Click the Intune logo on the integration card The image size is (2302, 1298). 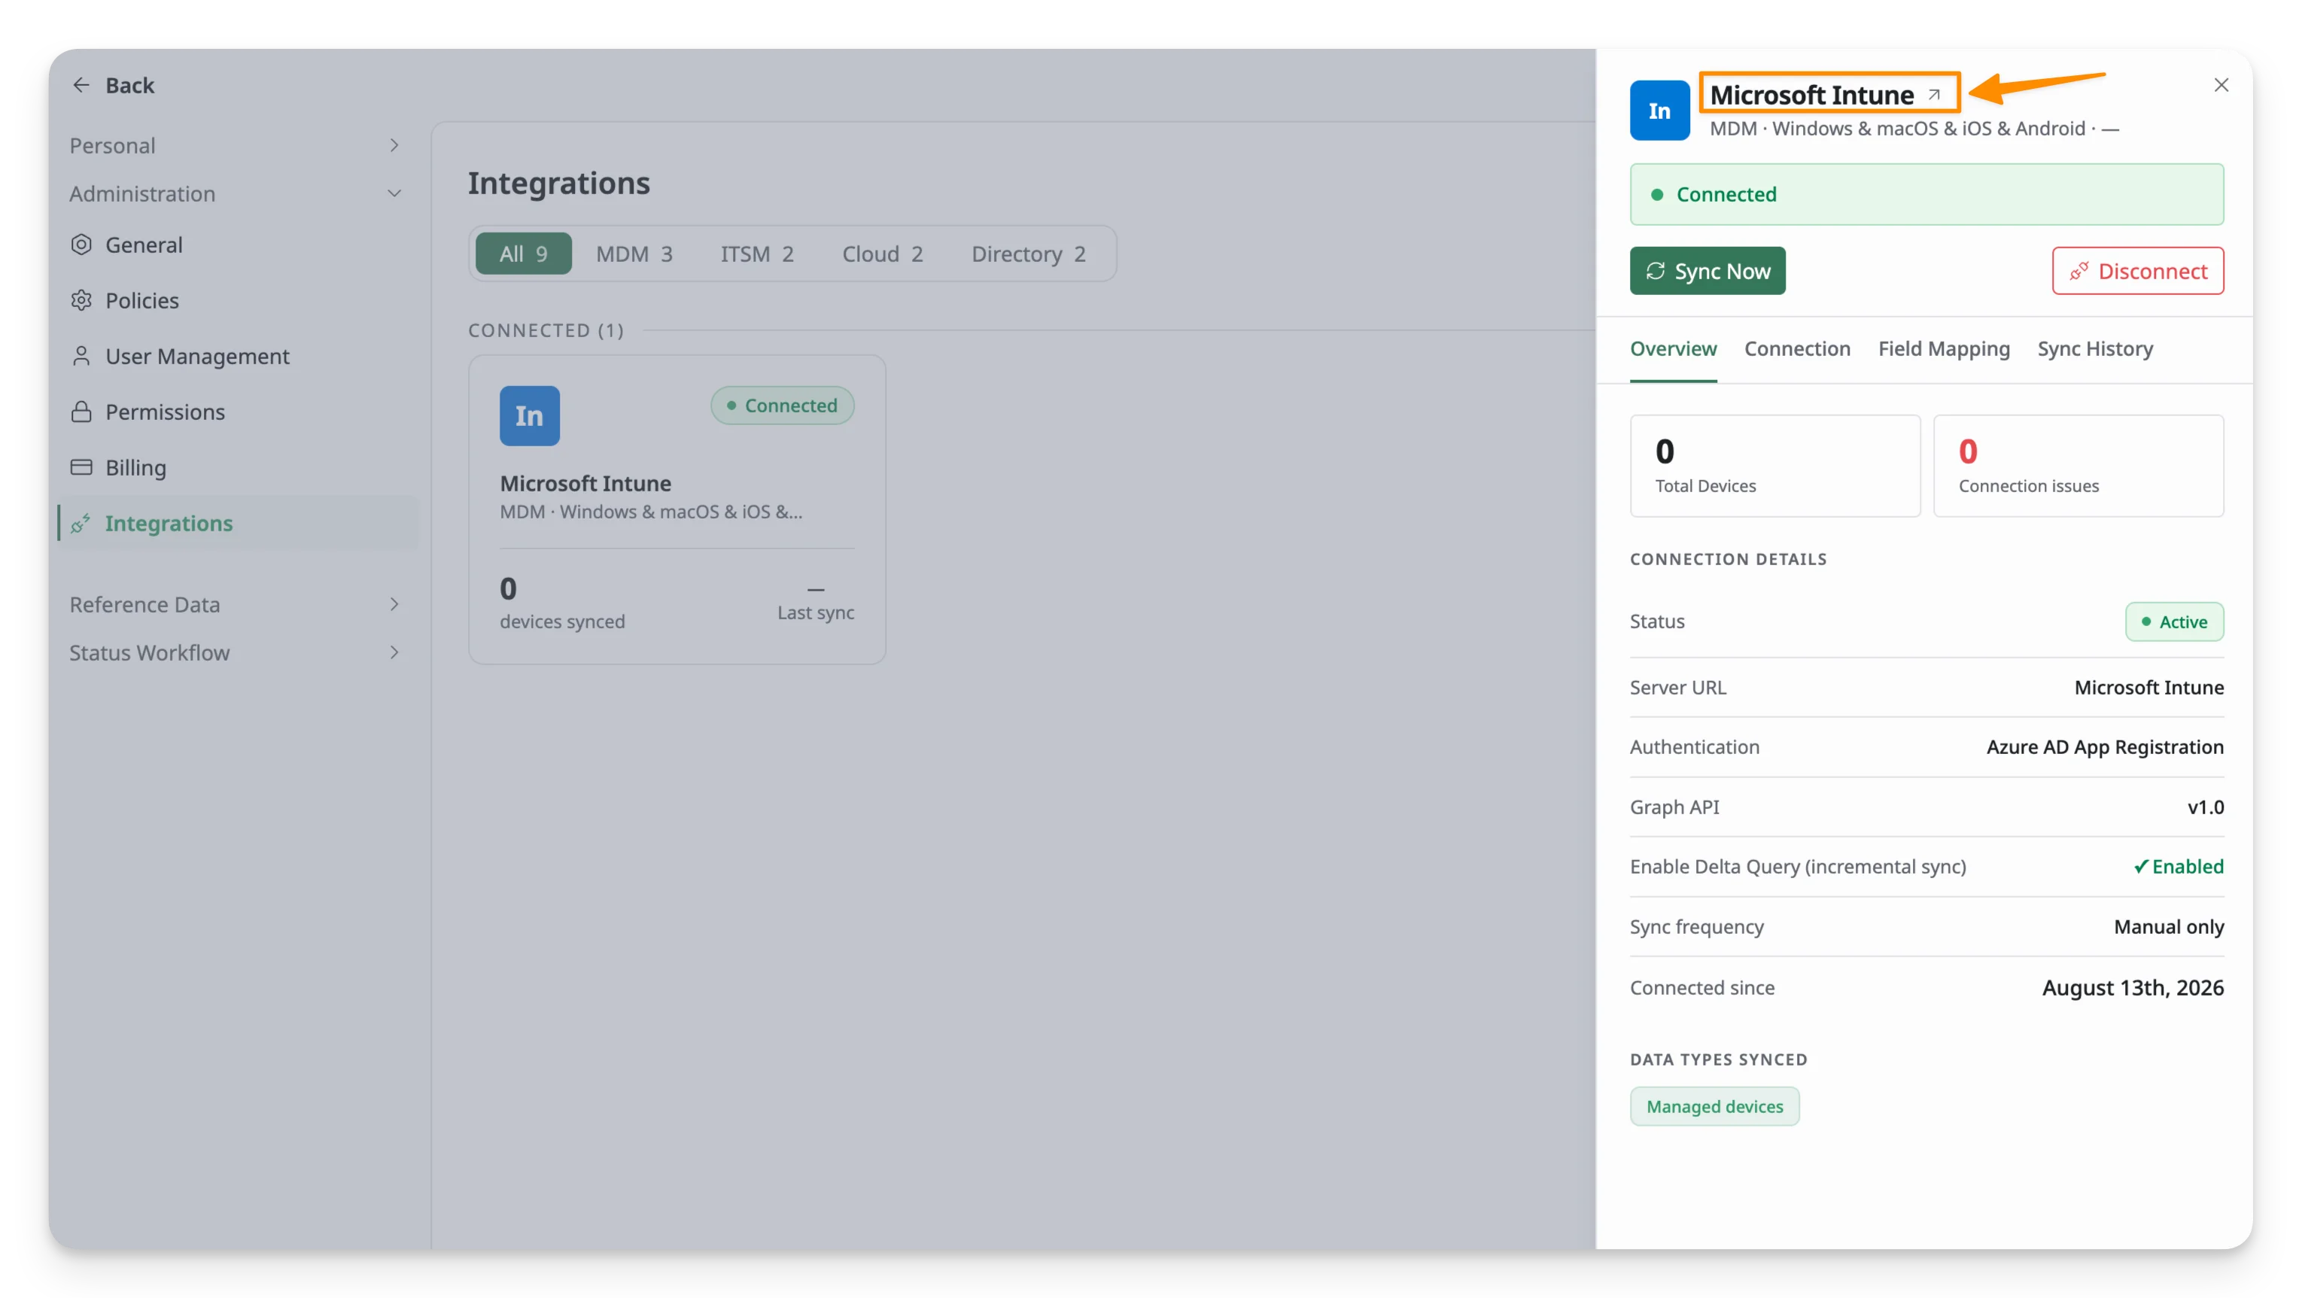point(530,416)
